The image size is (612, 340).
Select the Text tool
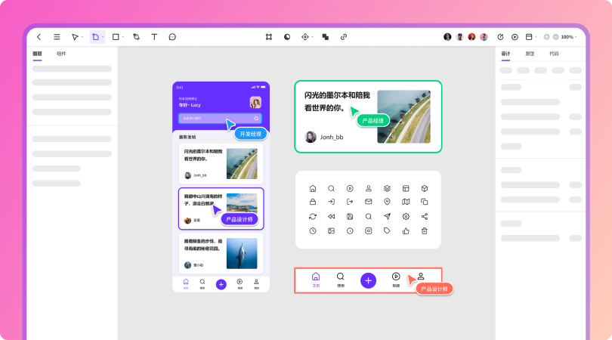pos(154,36)
